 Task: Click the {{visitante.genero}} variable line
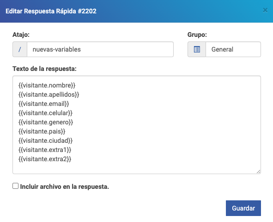[46, 122]
